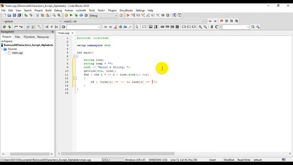Click the Replace toolbar icon
The height and width of the screenshot is (165, 293).
point(59,15)
